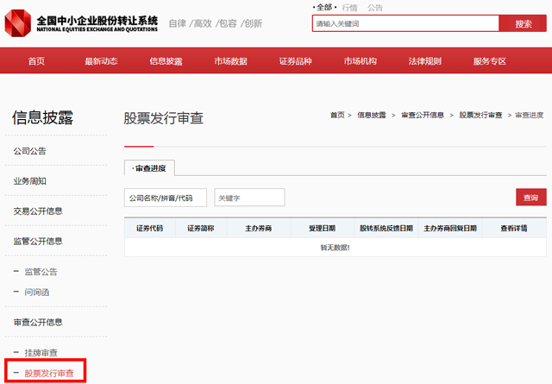Click the NEEQ red logo icon

19,22
